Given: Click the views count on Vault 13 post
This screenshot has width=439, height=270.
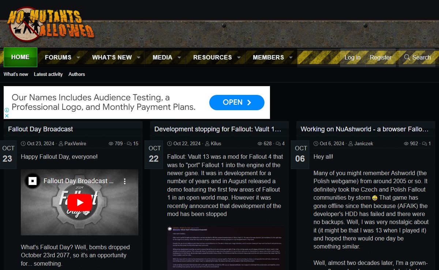Looking at the screenshot, I should [264, 143].
